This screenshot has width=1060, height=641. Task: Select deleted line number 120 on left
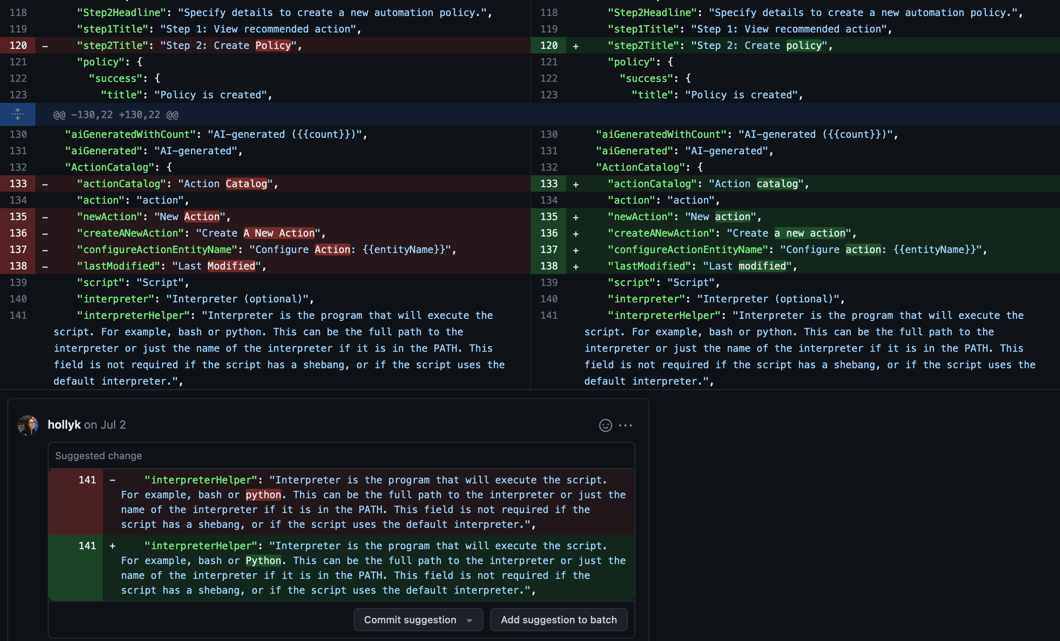[18, 46]
